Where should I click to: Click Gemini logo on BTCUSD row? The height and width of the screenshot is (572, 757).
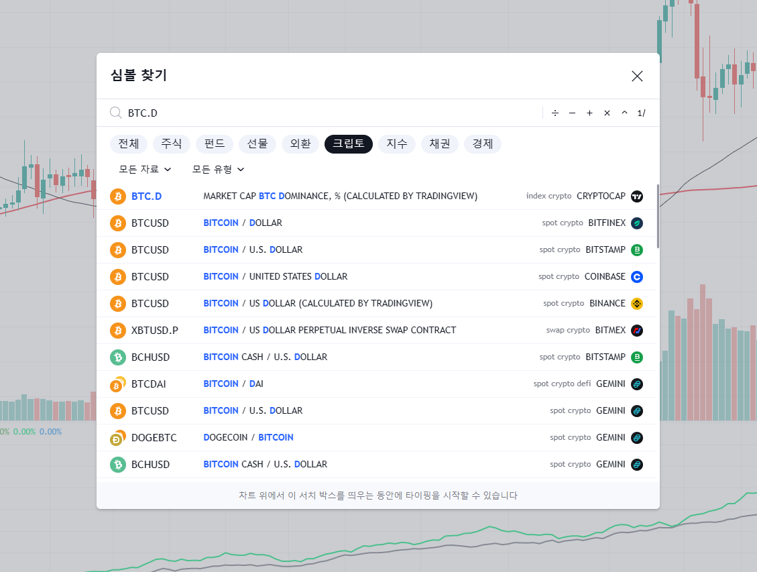pos(637,411)
